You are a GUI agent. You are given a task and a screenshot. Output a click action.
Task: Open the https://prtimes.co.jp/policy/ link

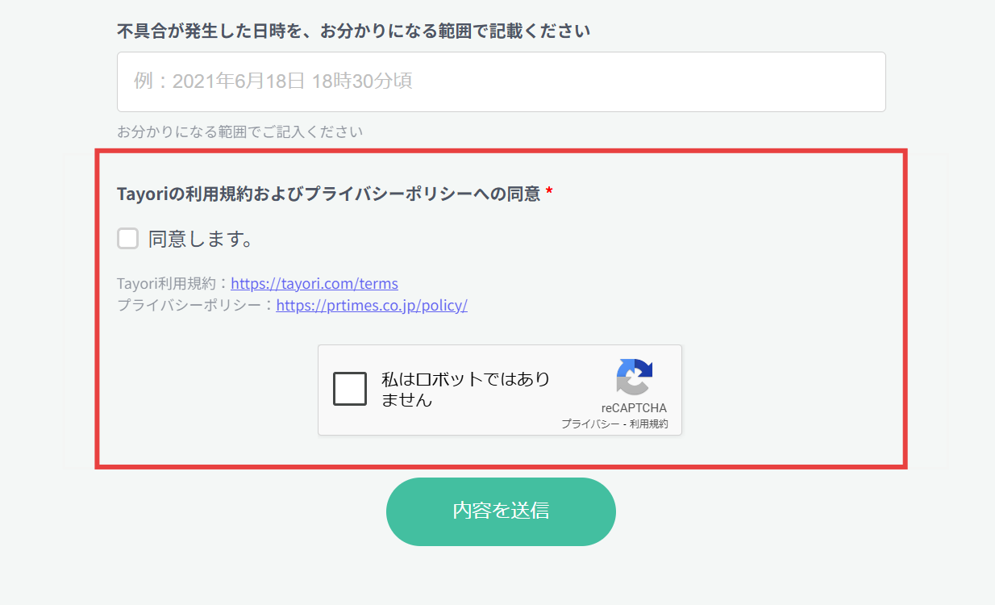[x=372, y=306]
